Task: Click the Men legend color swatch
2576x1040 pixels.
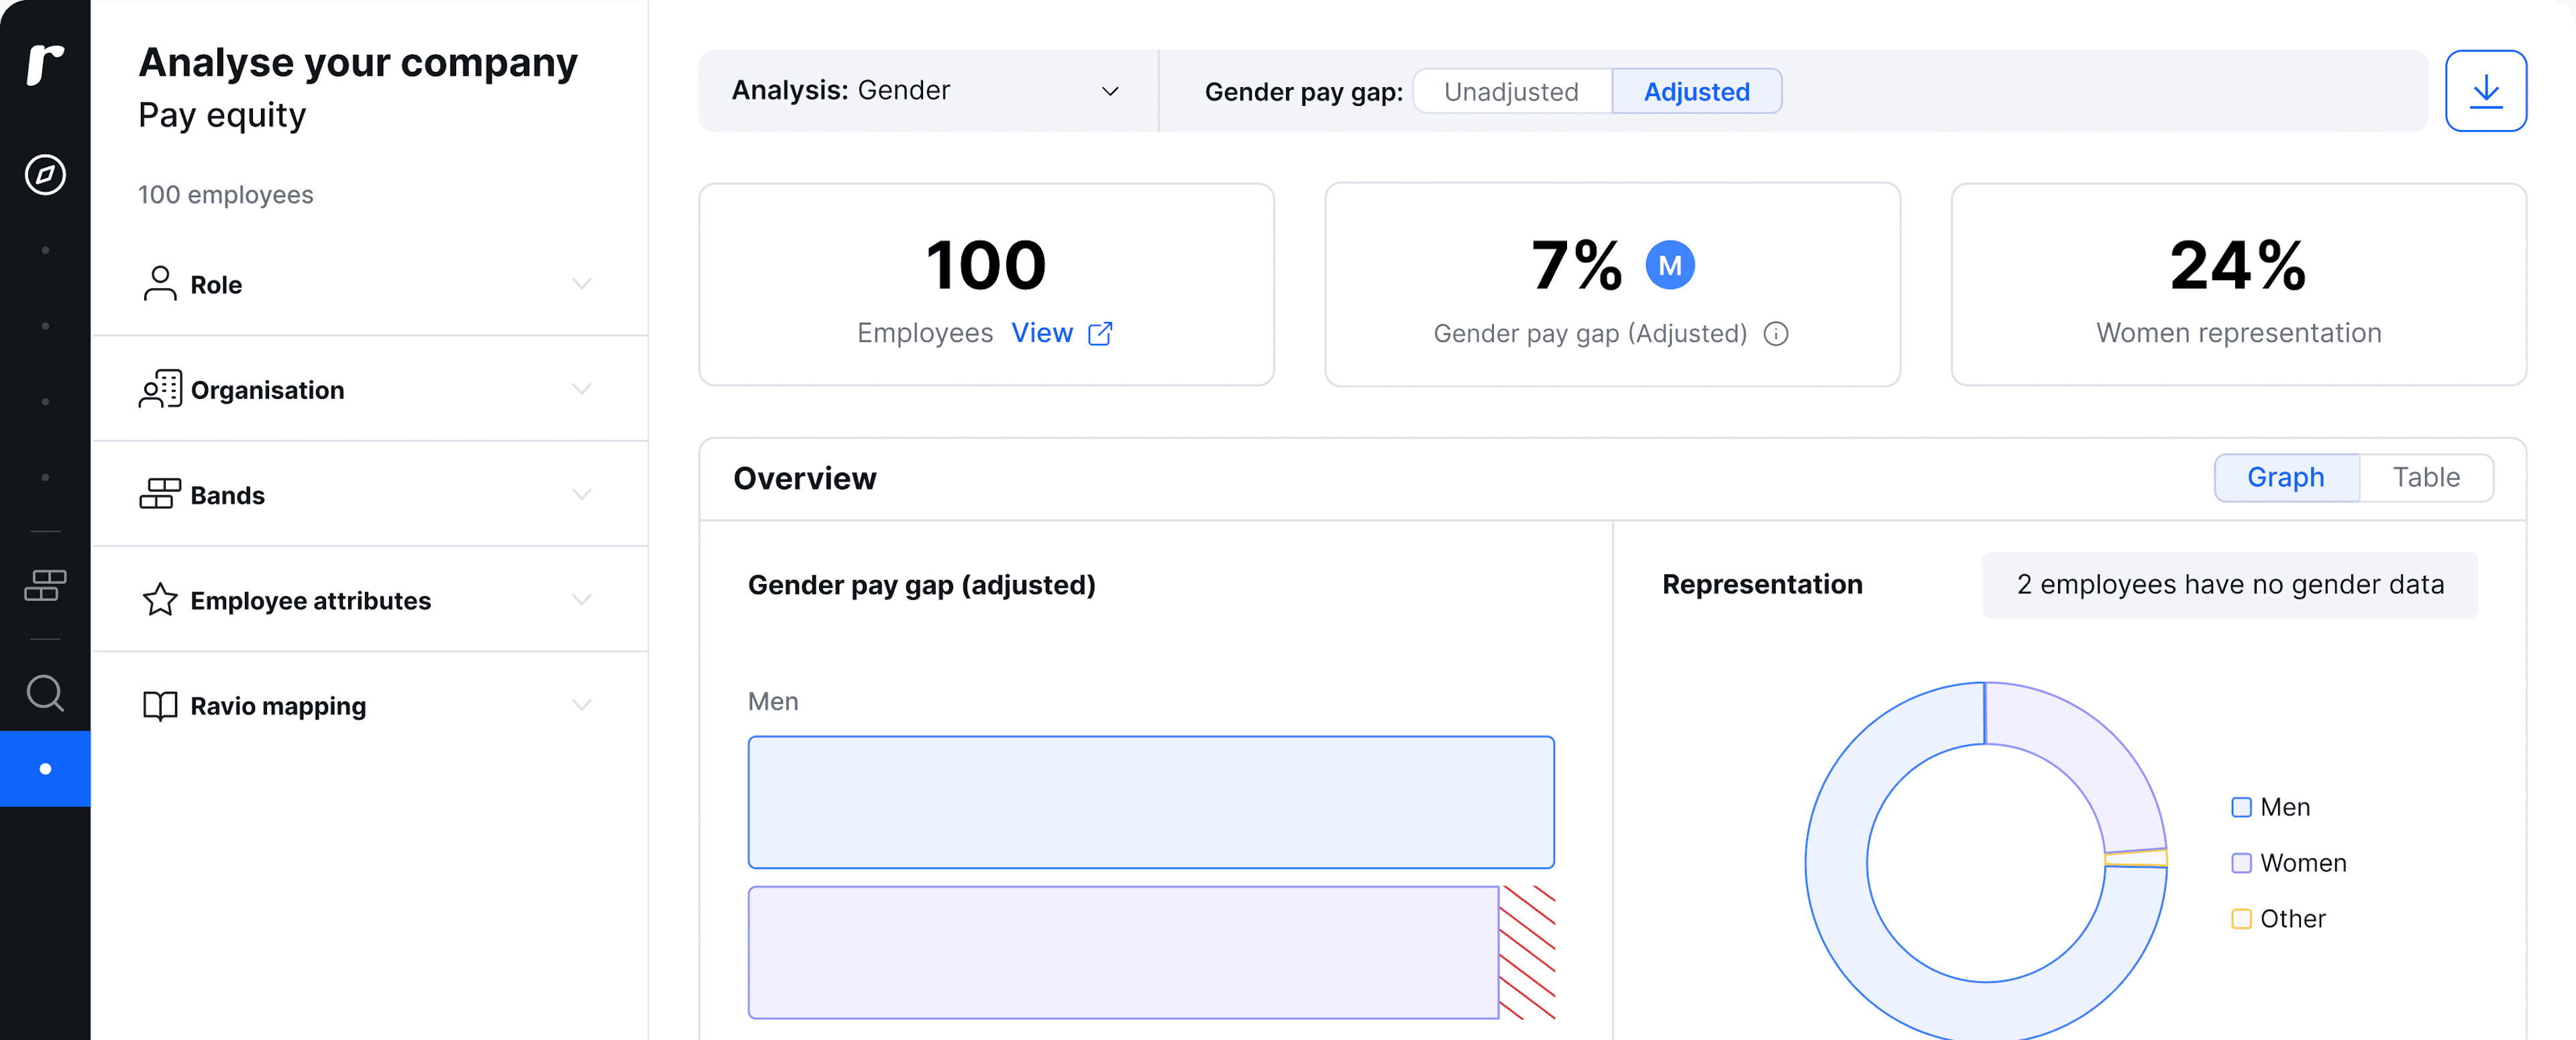Action: point(2241,807)
